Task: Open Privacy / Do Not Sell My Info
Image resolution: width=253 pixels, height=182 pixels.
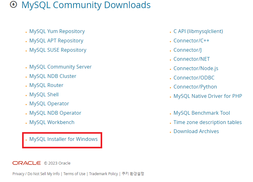Action: (x=36, y=174)
